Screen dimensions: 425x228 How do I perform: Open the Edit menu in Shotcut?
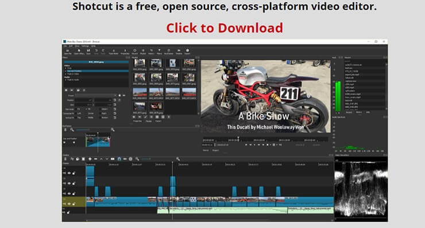click(71, 46)
